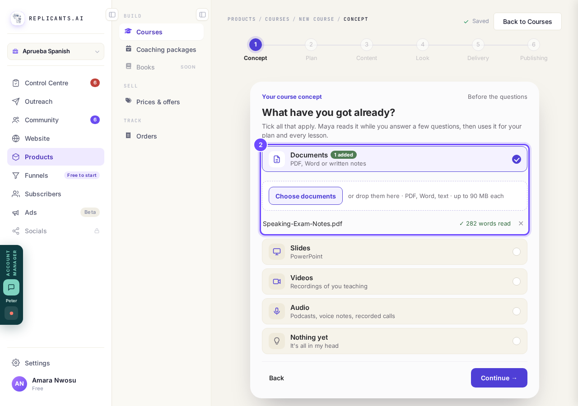Click the Courses graduation cap icon
Image resolution: width=578 pixels, height=406 pixels.
[x=128, y=32]
